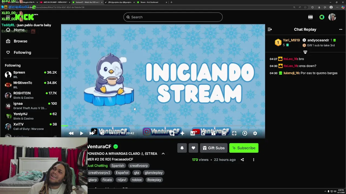Click gifter andyoceandr in leaderboard
The width and height of the screenshot is (346, 194).
click(318, 40)
